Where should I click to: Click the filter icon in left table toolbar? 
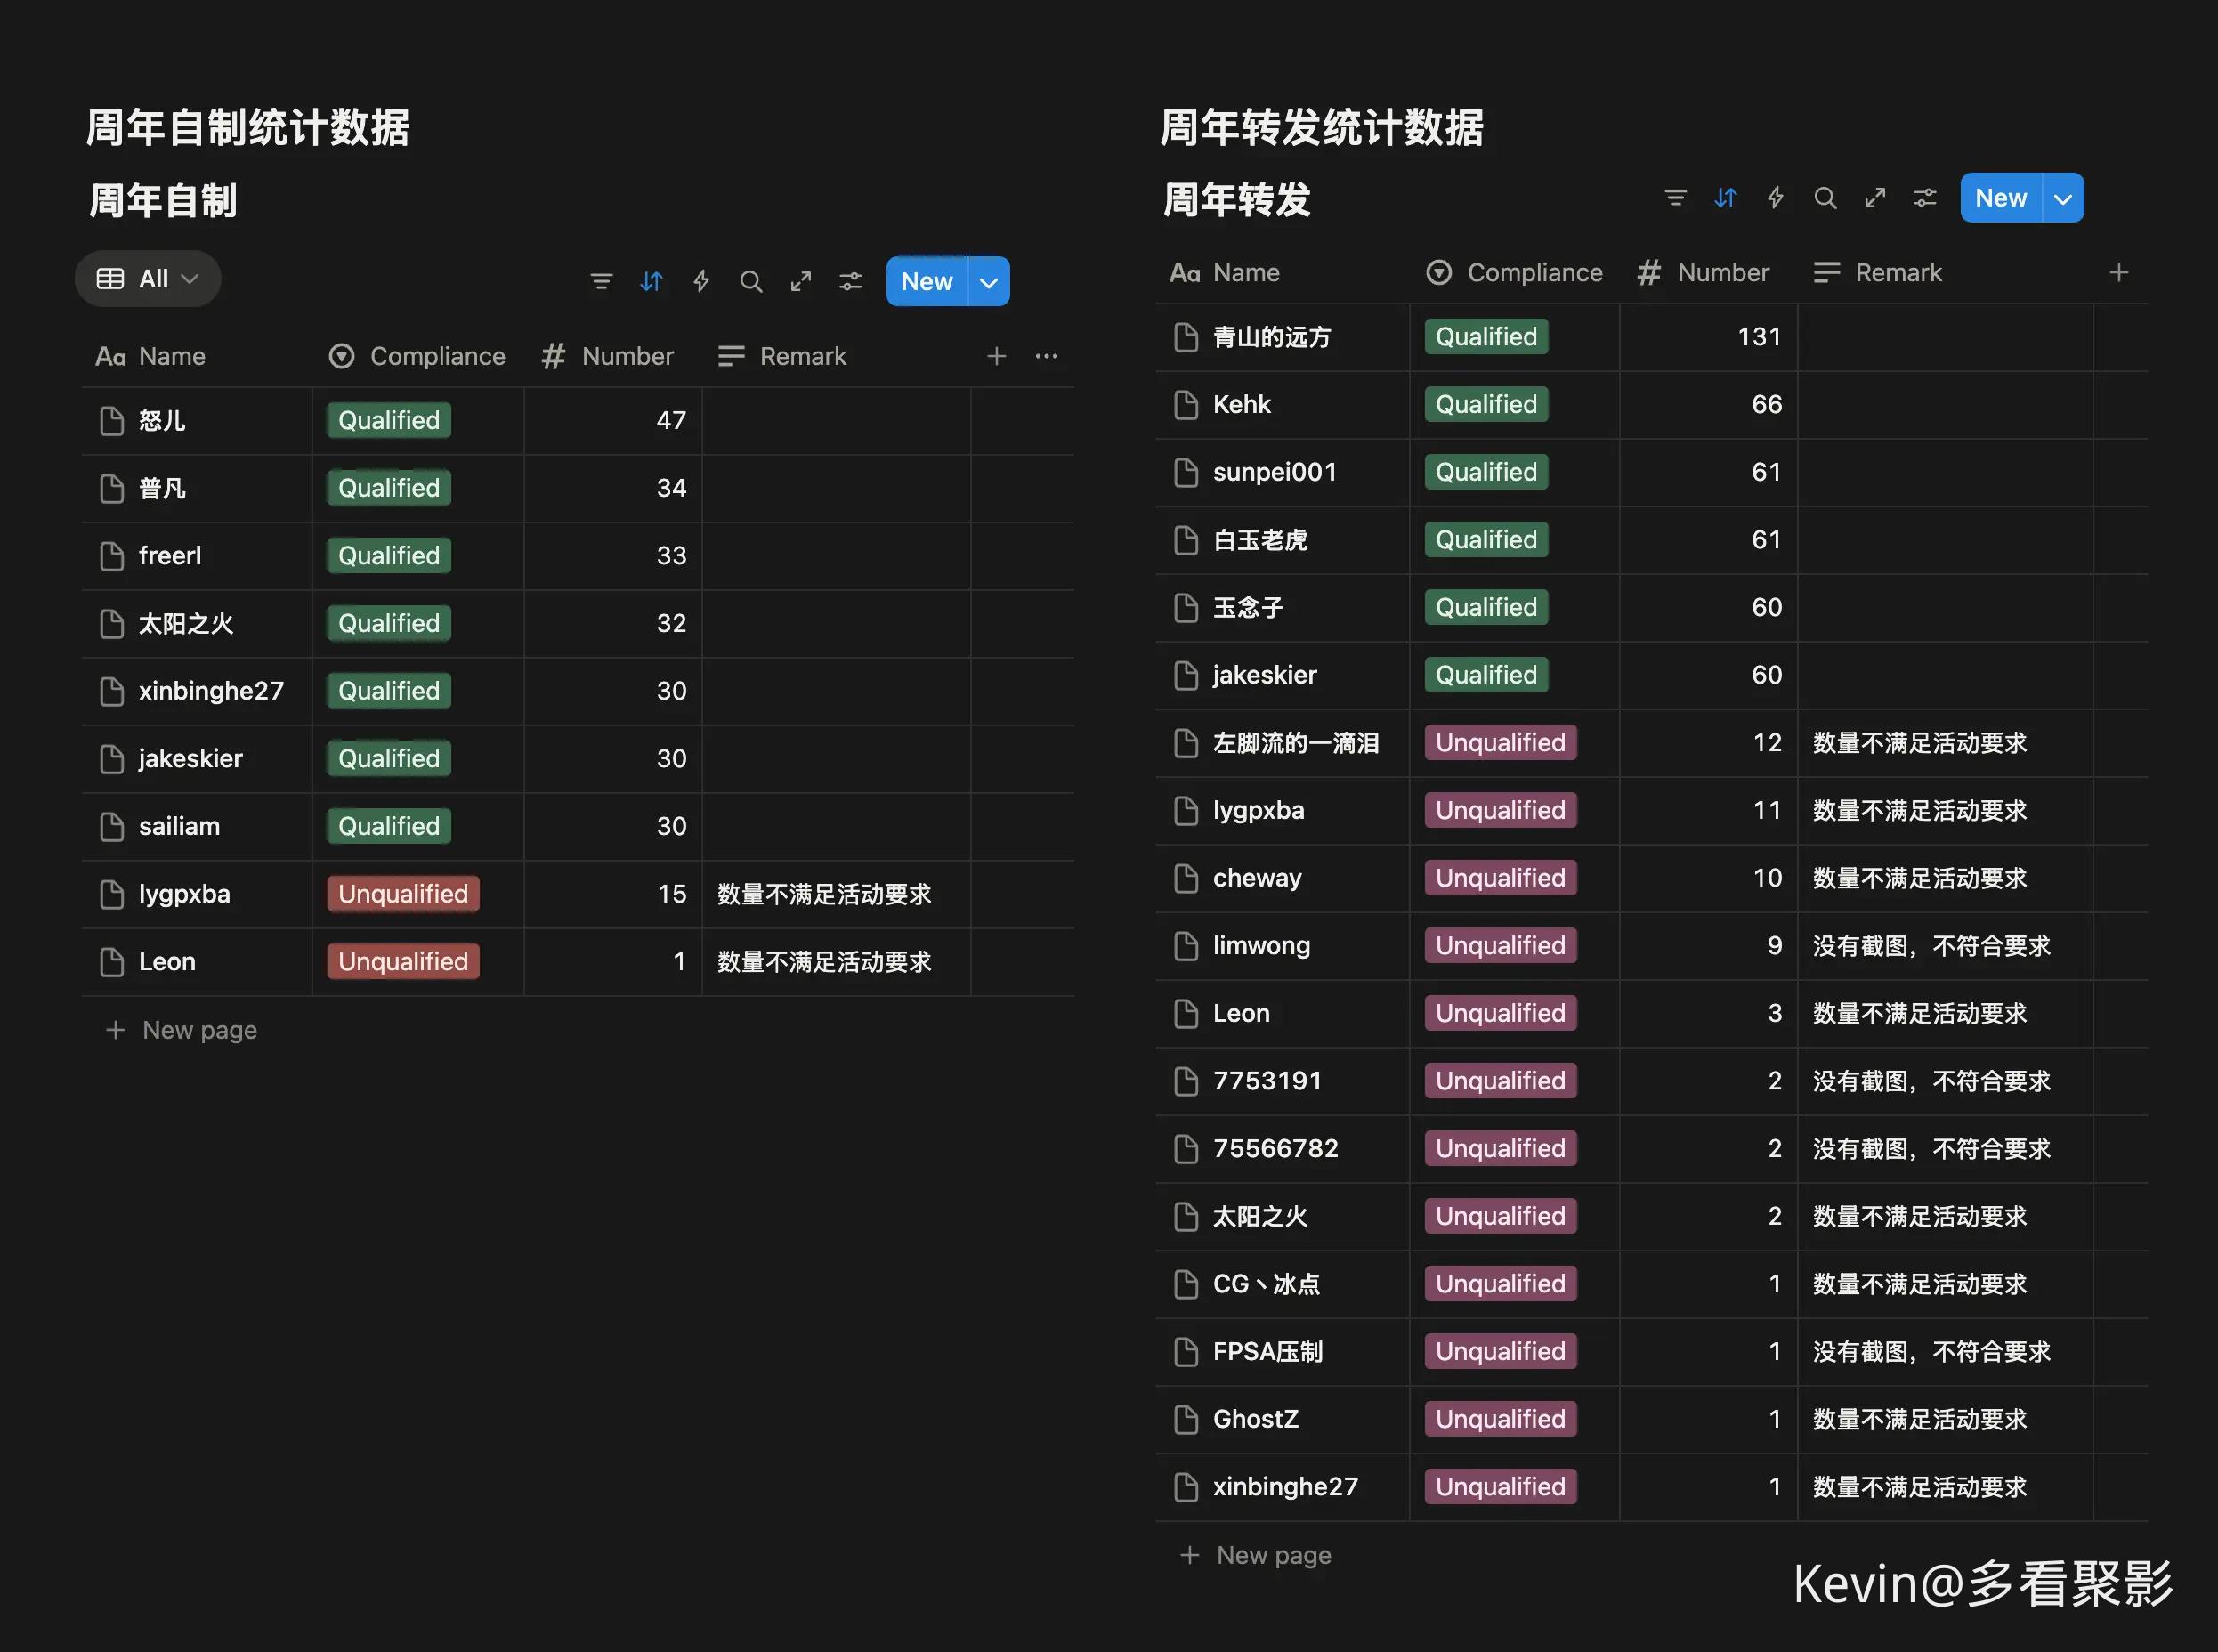coord(601,282)
